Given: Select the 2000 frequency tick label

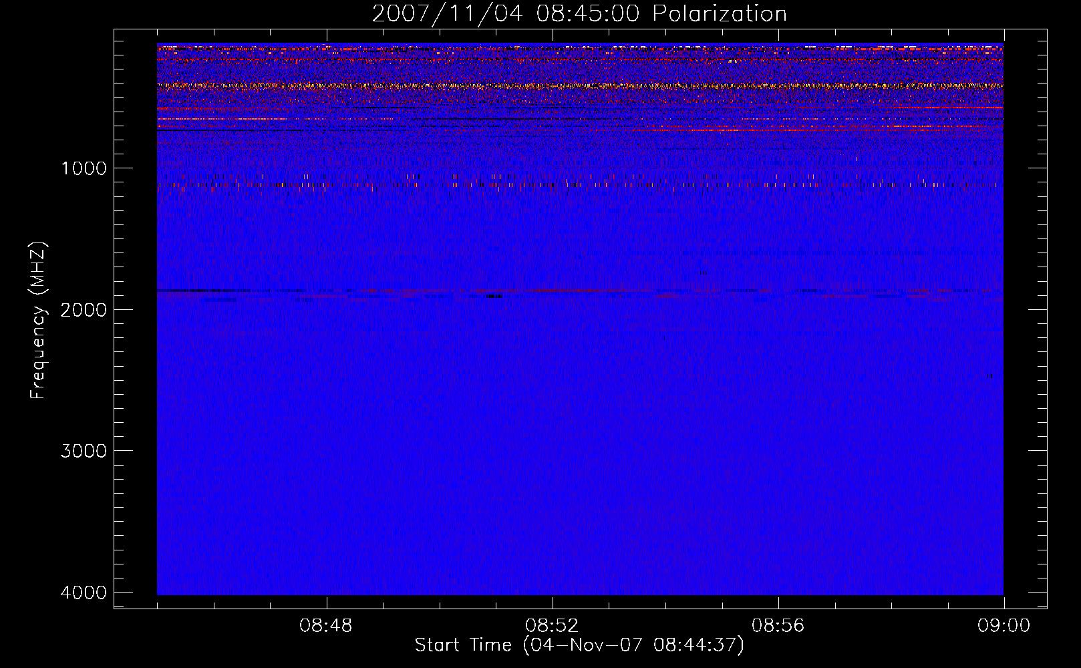Looking at the screenshot, I should click(84, 309).
